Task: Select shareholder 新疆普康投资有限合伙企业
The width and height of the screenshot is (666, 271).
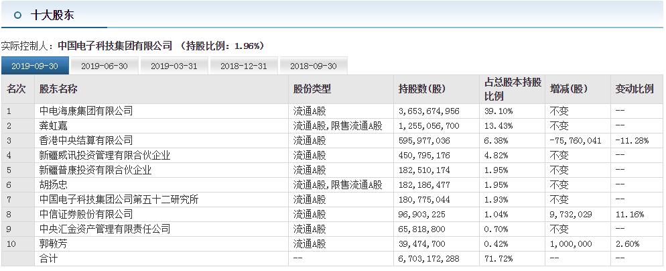Action: (x=95, y=170)
